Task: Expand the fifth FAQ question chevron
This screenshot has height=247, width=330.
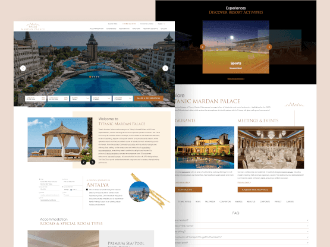Action: [307, 243]
